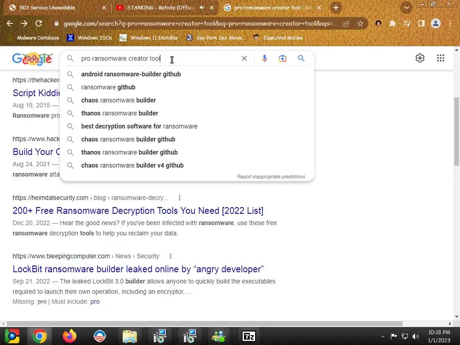Screen dimensions: 460x345
Task: Submit search with the blue magnifier
Action: (301, 58)
